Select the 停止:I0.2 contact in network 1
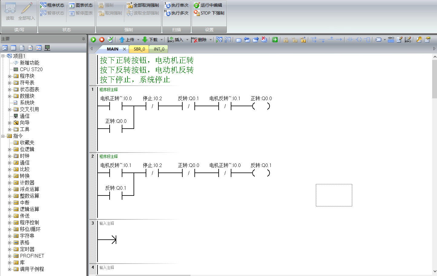Image resolution: width=437 pixels, height=276 pixels. 152,106
